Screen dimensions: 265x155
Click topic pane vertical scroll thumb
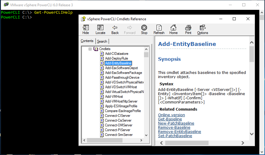pyautogui.click(x=252, y=54)
